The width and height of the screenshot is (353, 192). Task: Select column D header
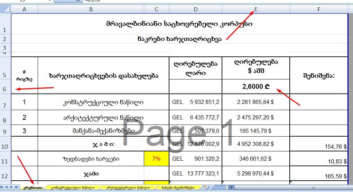point(196,9)
